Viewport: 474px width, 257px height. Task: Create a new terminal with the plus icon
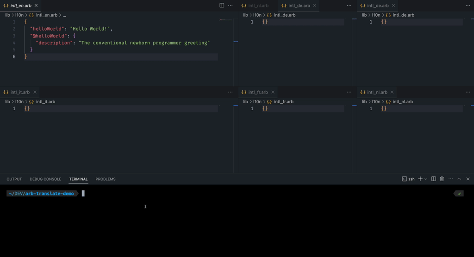click(420, 179)
